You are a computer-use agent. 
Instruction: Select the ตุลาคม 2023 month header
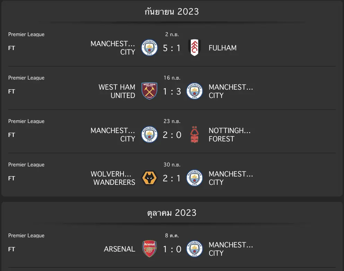point(172,213)
